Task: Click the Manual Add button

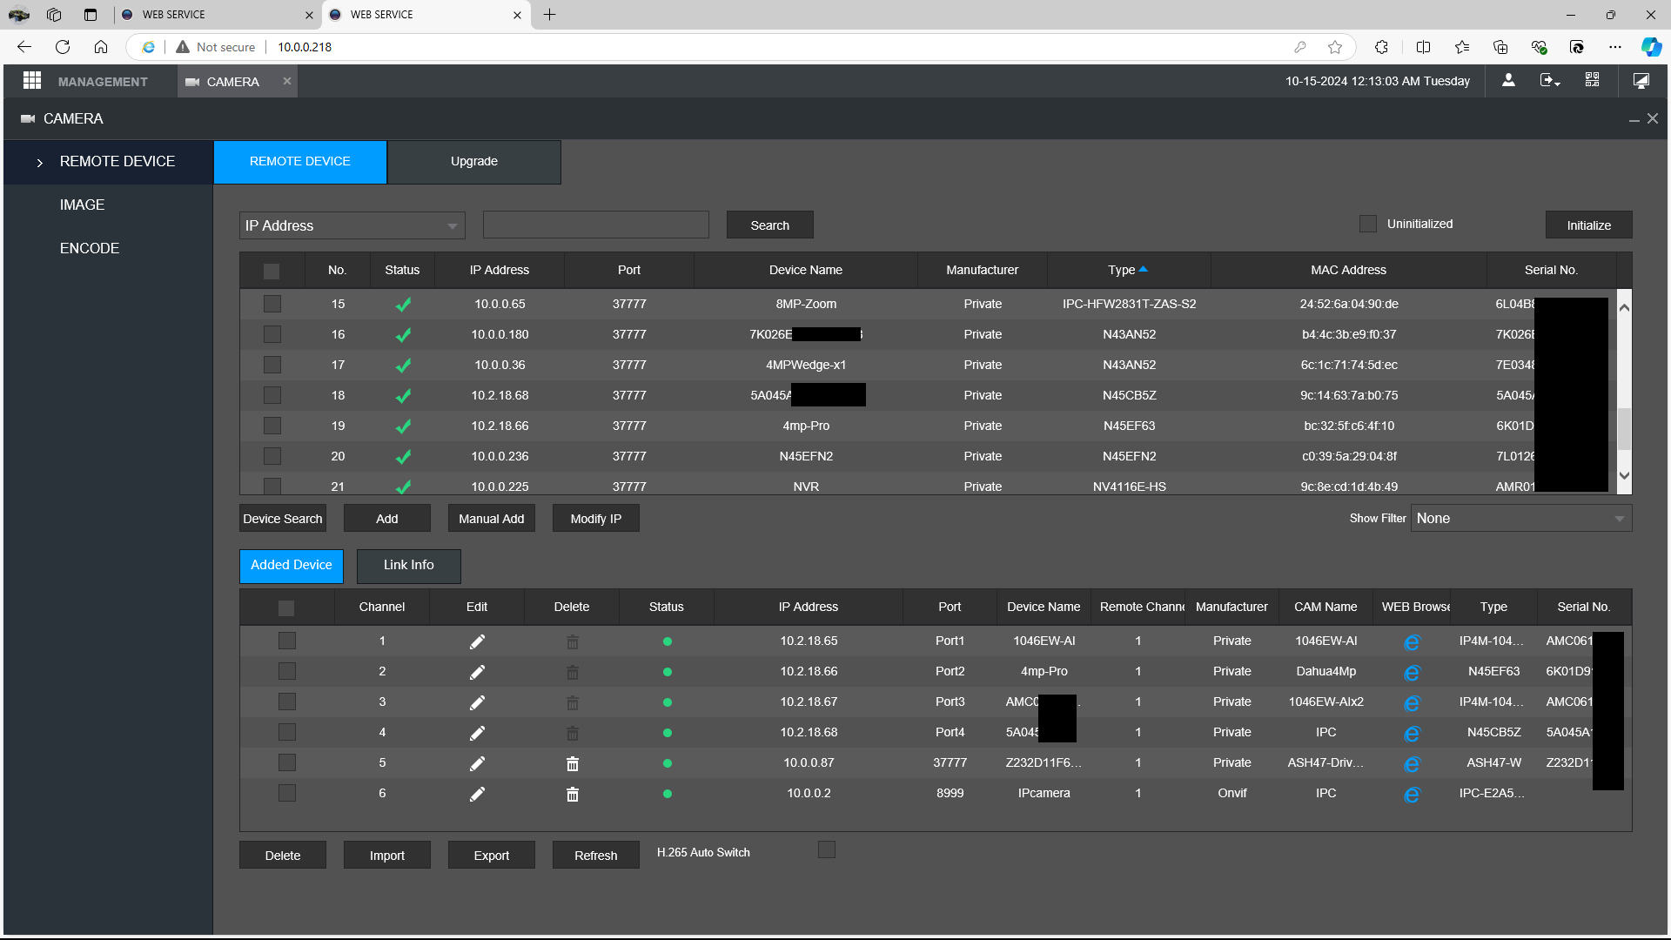Action: (x=491, y=518)
